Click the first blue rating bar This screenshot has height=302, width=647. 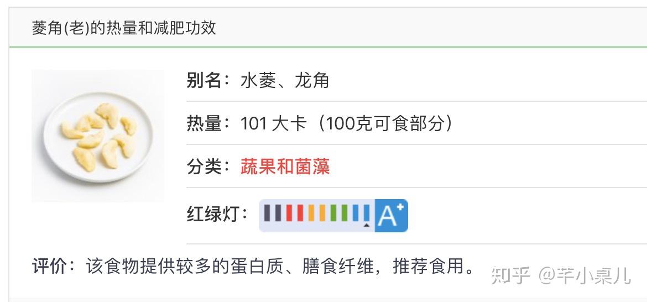[x=356, y=213]
